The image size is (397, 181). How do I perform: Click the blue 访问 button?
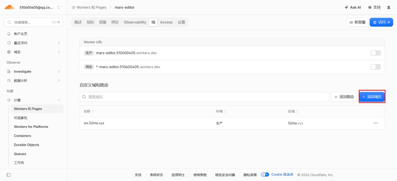(x=381, y=22)
